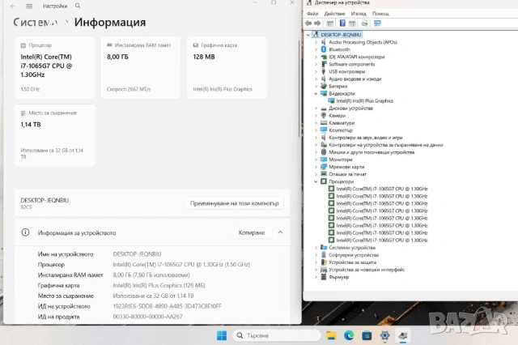Open the Файл menu in Device Manager
518x345 pixels.
pos(312,14)
